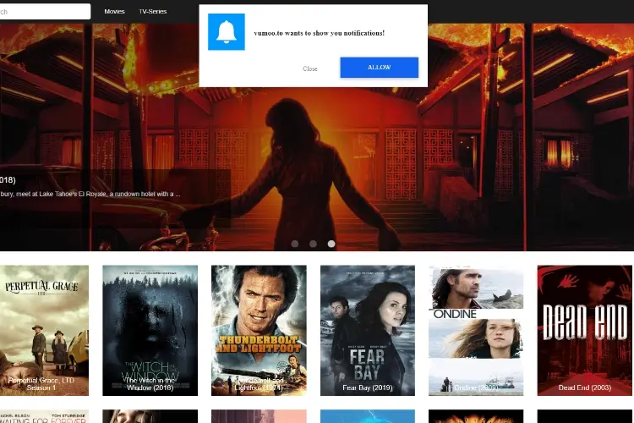634x423 pixels.
Task: Select the first carousel dot
Action: 295,244
